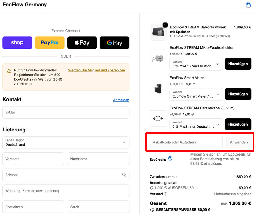The height and width of the screenshot is (214, 256).
Task: Focus the Wohnung, Zimmer optional field
Action: [x=66, y=191]
